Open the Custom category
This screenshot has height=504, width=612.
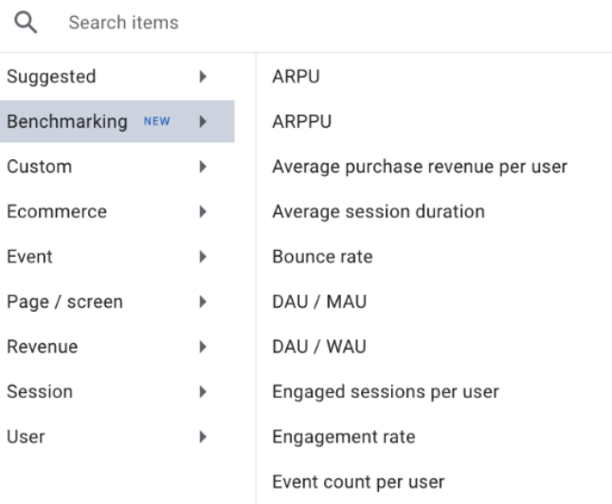pyautogui.click(x=117, y=167)
